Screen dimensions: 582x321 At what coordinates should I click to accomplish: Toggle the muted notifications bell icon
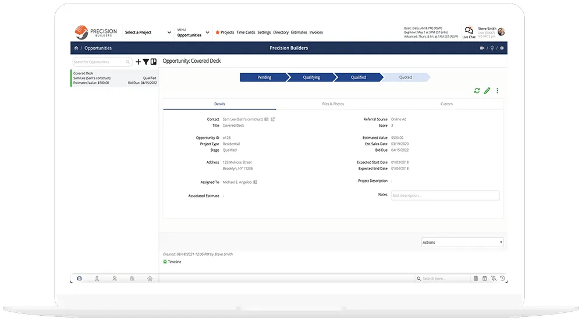point(493,279)
